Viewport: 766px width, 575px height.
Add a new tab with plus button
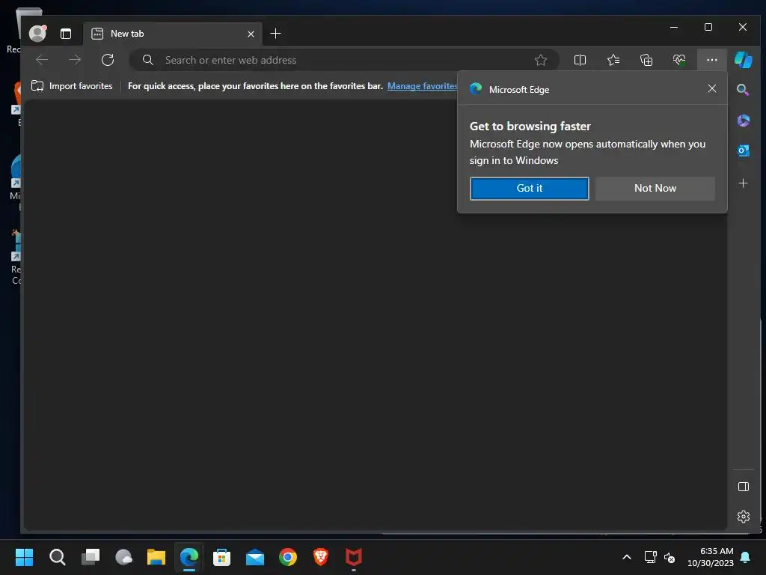(275, 33)
